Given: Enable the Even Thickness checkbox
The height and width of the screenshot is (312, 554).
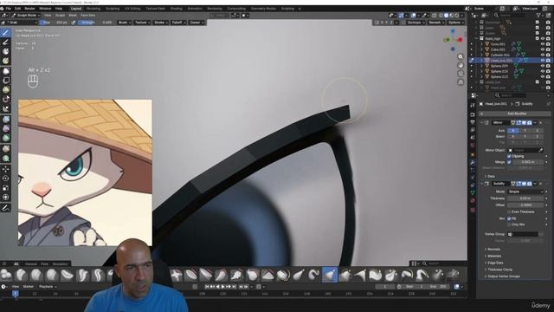Looking at the screenshot, I should point(509,211).
